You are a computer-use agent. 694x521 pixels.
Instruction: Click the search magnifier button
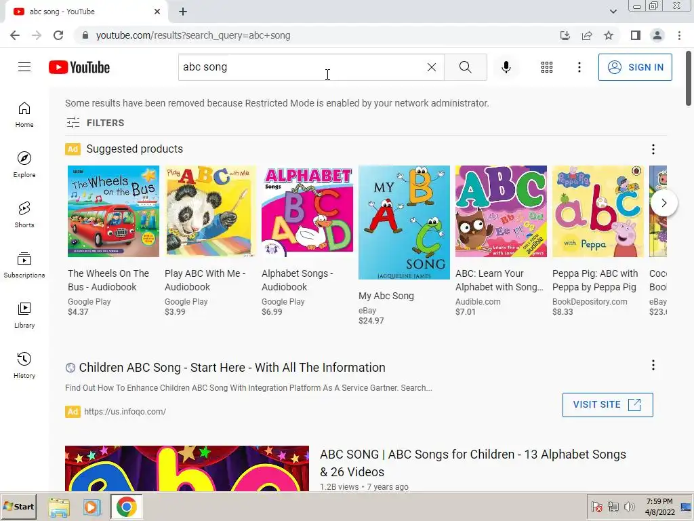(x=465, y=67)
